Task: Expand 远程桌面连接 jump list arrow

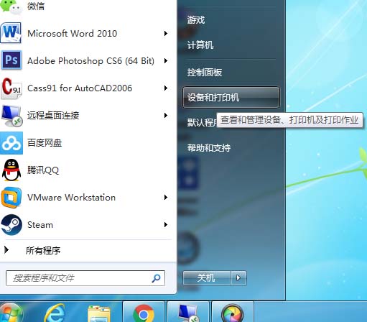Action: point(166,115)
